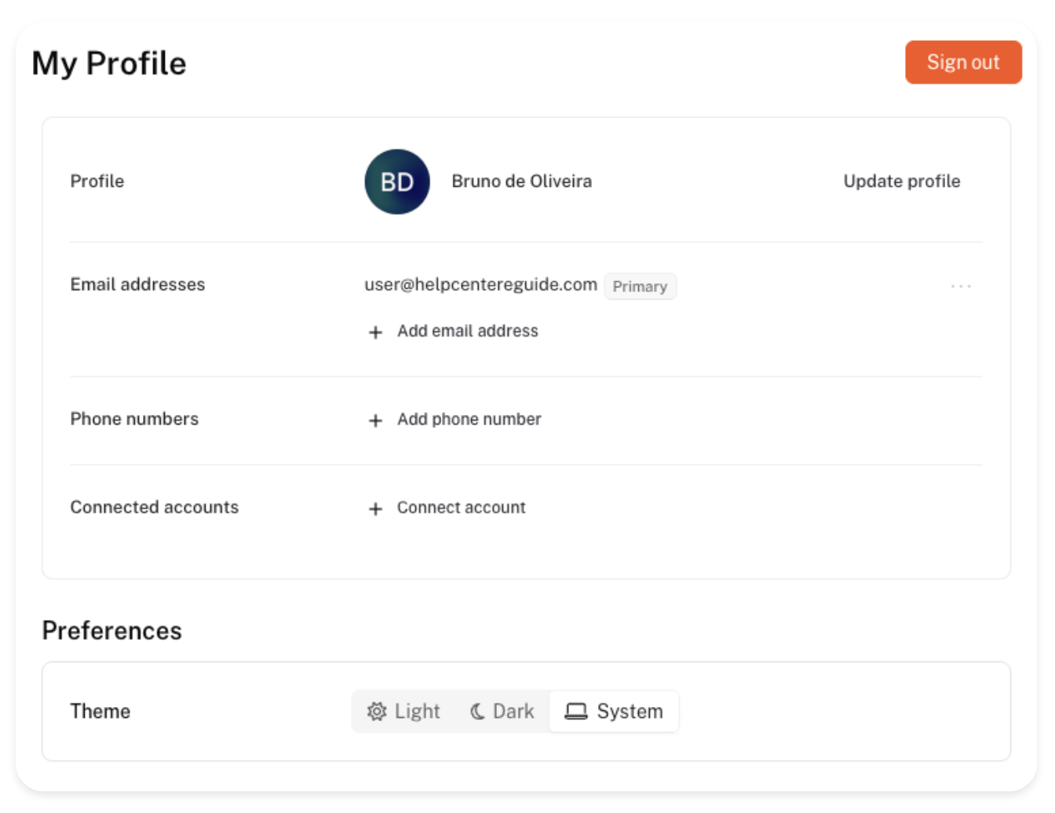
Task: Open the three-dot email options menu
Action: 961,286
